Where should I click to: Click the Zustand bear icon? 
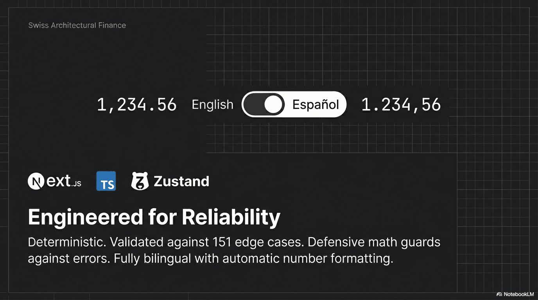140,181
